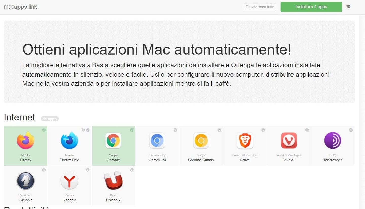The width and height of the screenshot is (365, 209).
Task: Open info icon on Sleipnir tile
Action: [x=44, y=170]
